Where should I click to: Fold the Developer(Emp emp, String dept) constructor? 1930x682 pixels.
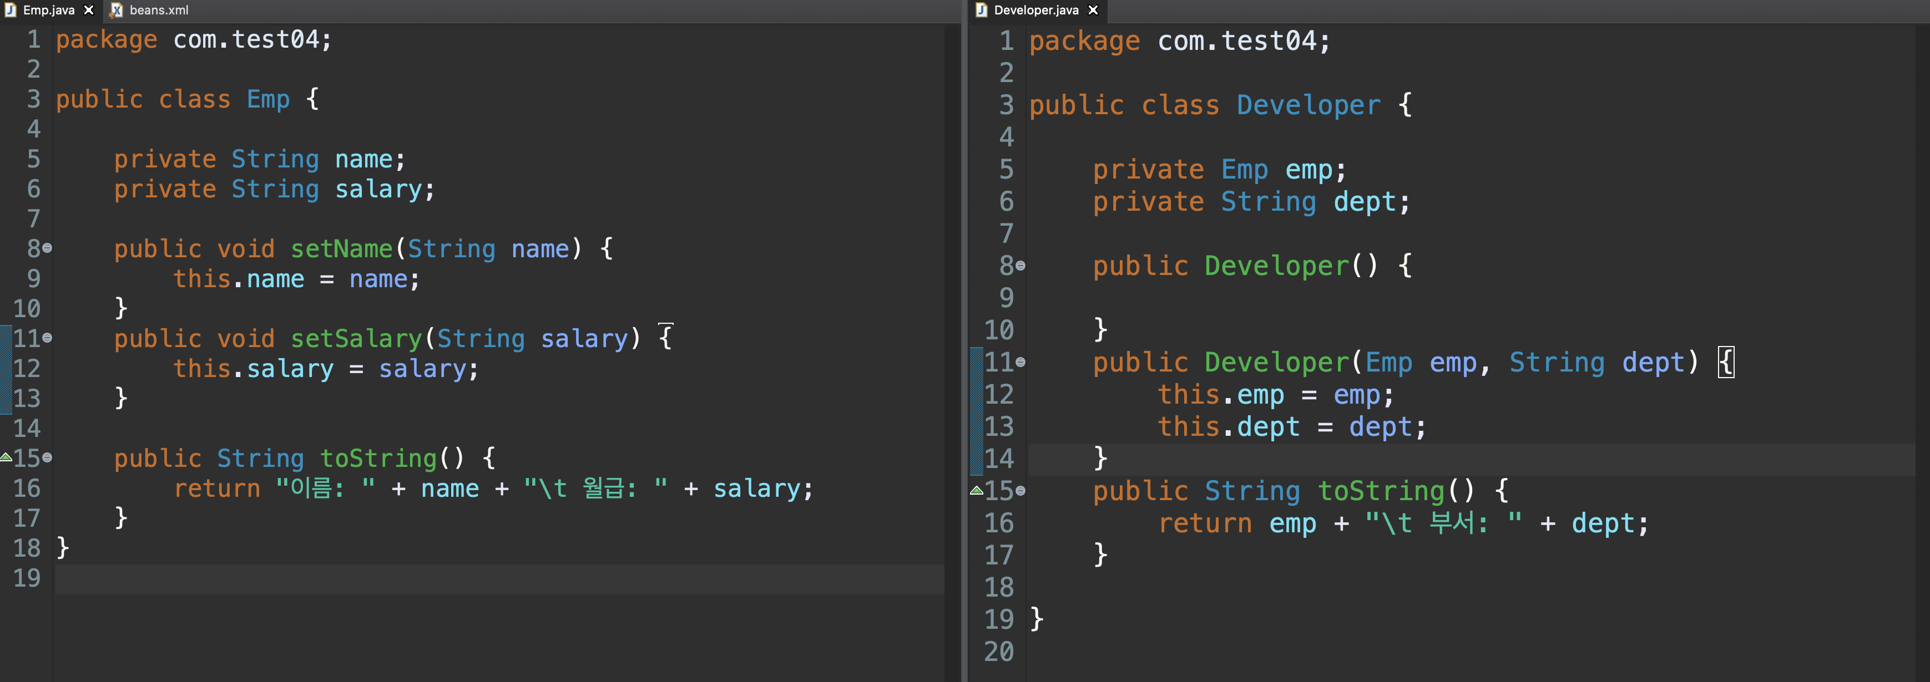point(1020,362)
